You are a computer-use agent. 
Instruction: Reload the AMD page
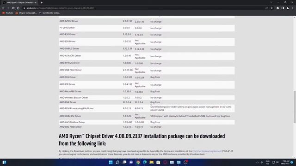coord(13,8)
